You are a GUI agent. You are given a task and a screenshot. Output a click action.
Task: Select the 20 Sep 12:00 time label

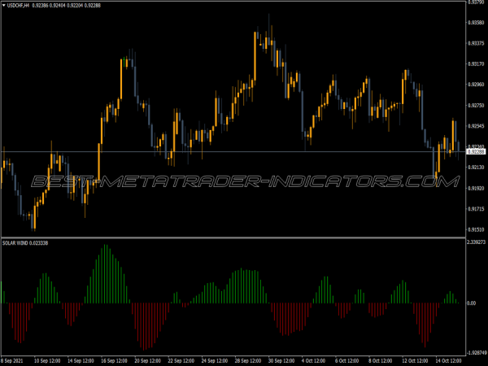(x=147, y=360)
